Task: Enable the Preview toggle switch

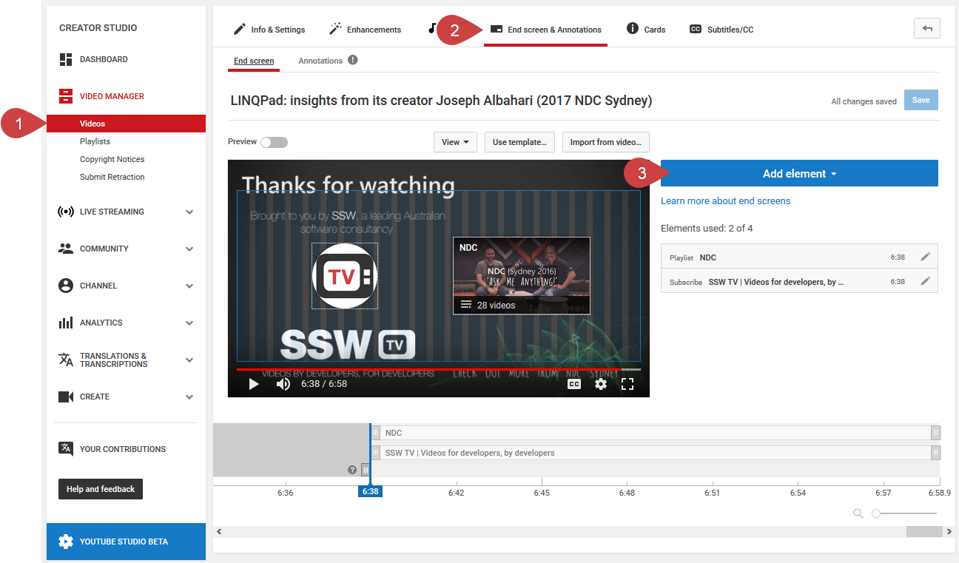Action: (274, 142)
